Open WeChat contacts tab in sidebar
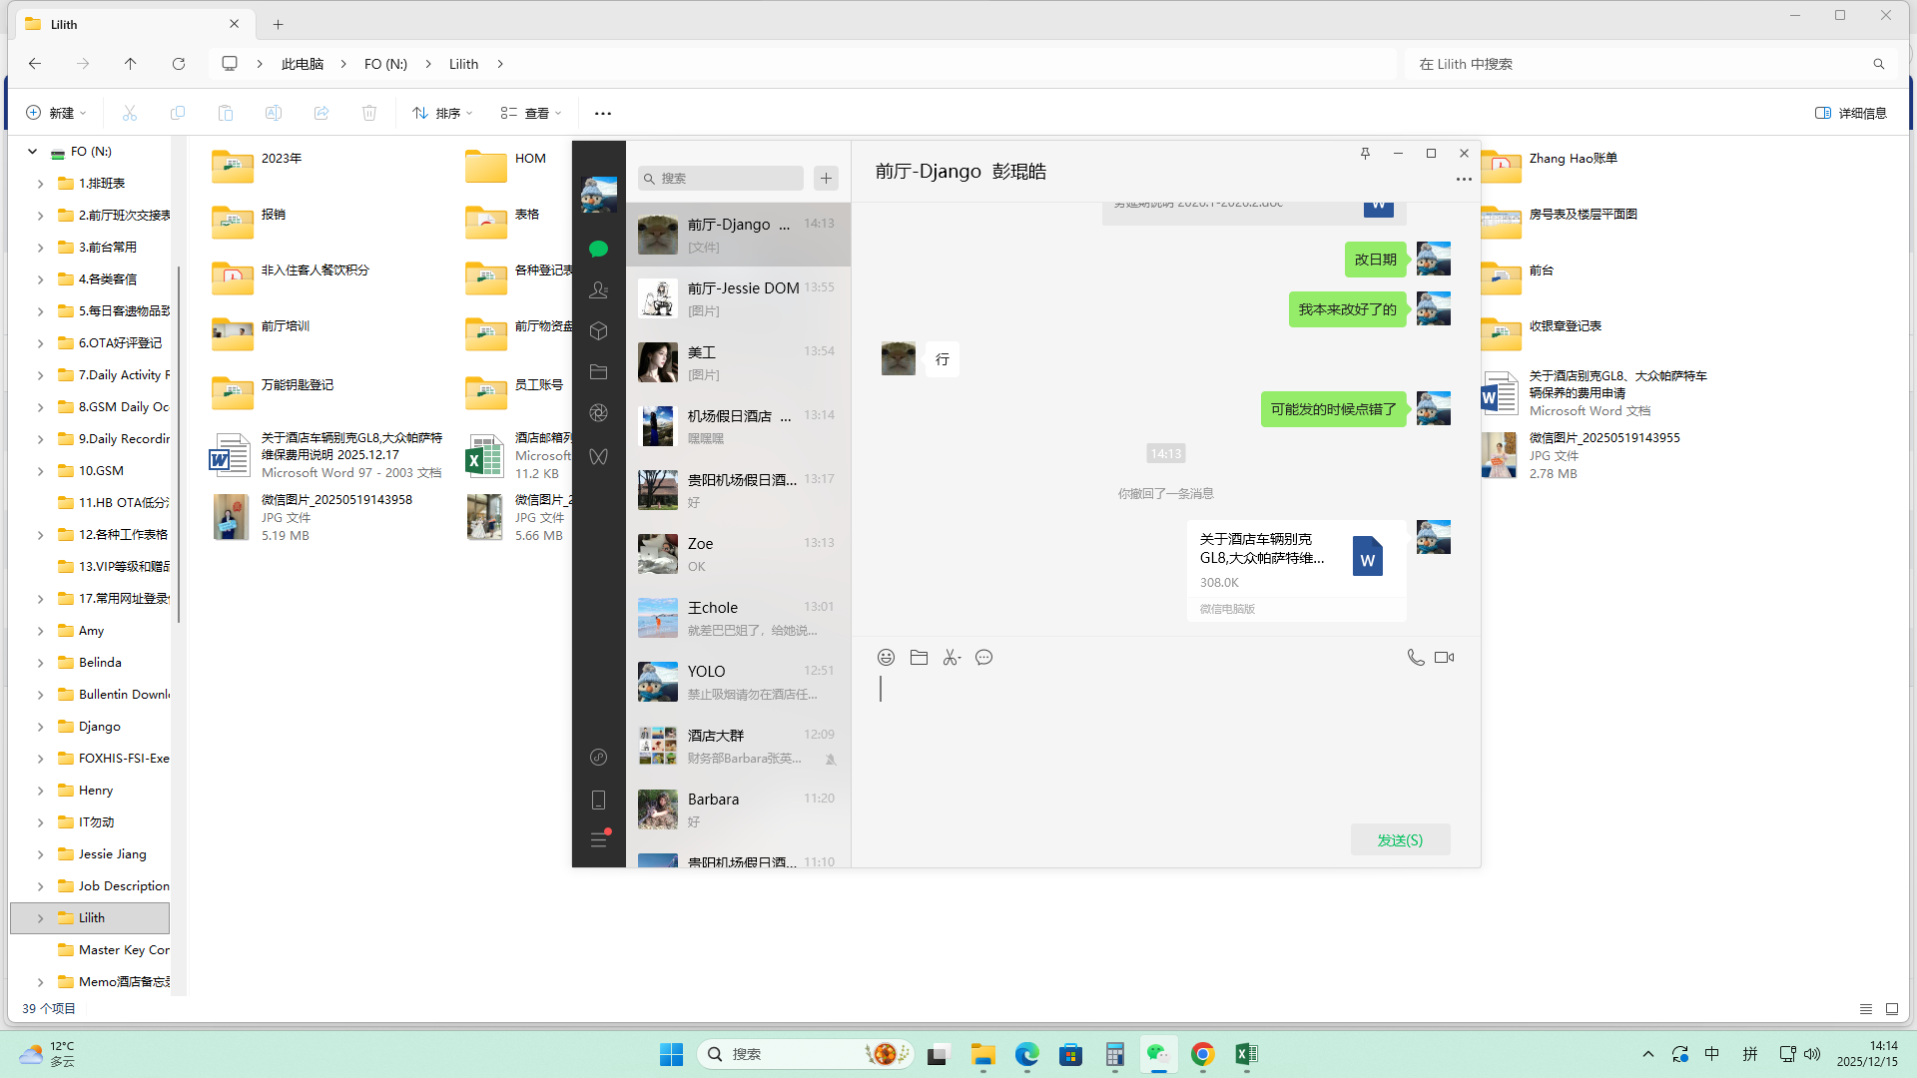Viewport: 1917px width, 1078px height. click(x=599, y=289)
